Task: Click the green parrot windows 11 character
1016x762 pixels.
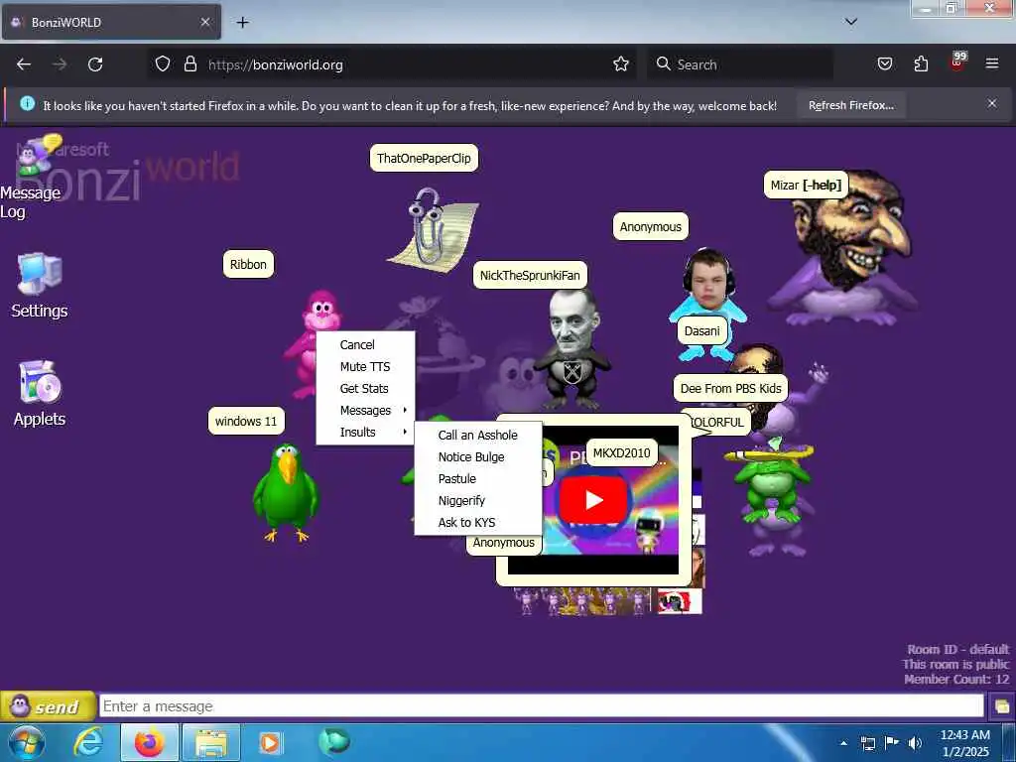Action: tap(286, 492)
